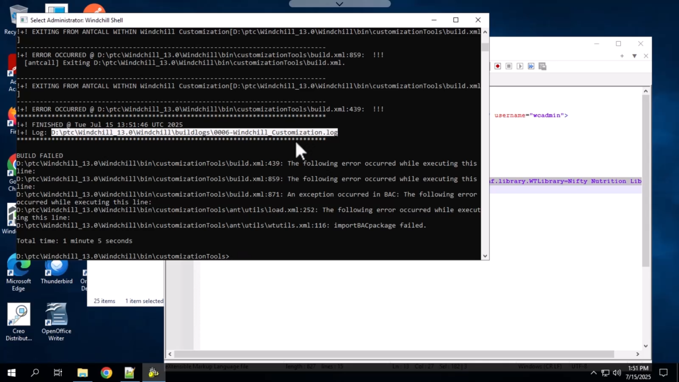Screen dimensions: 679x382
Task: Click the Start menu button
Action: click(x=11, y=372)
